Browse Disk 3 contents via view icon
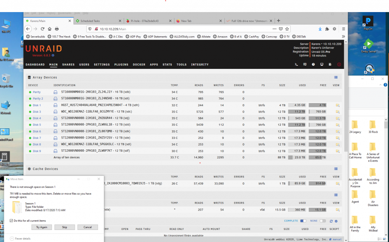This screenshot has width=389, height=242. click(x=338, y=112)
